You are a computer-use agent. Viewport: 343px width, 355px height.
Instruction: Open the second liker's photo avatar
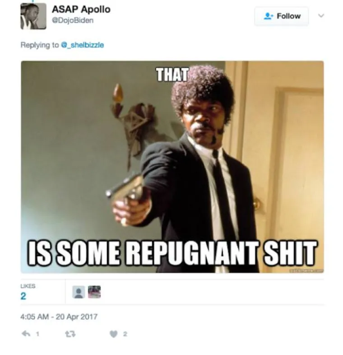pyautogui.click(x=94, y=292)
